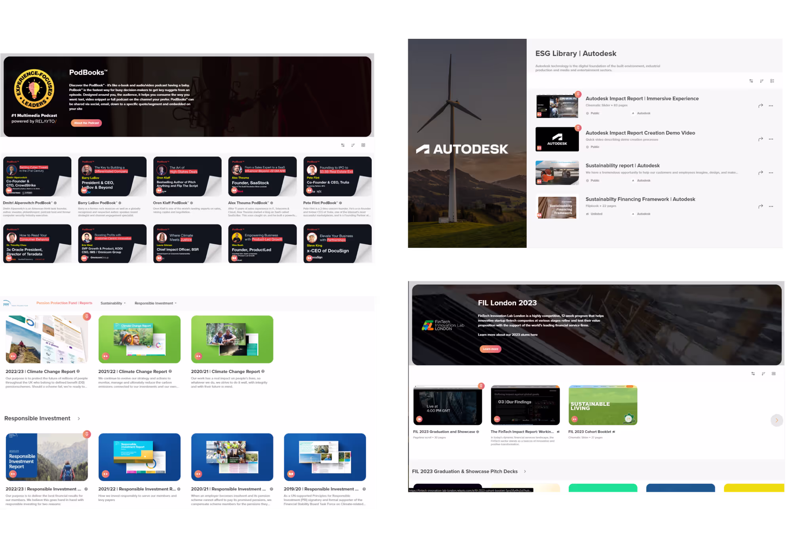Click the PPF logo in the reports header
The image size is (788, 546).
15,304
